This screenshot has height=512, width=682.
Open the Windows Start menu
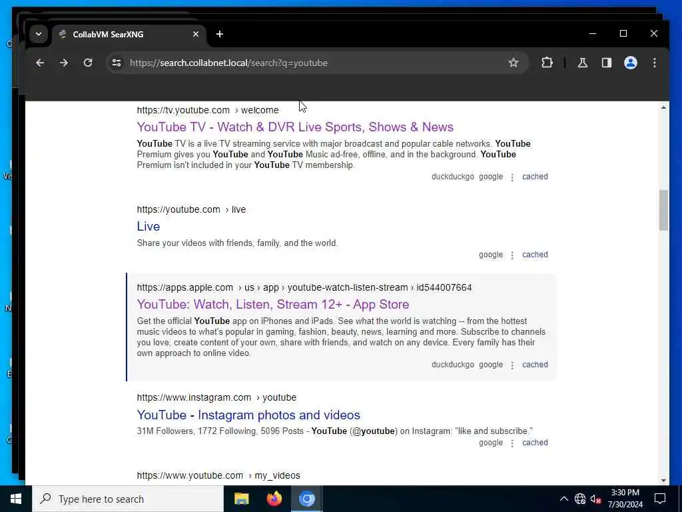point(16,499)
